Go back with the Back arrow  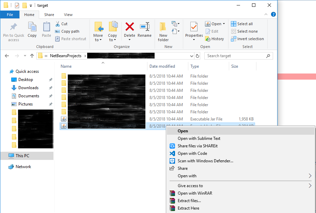tap(7, 56)
